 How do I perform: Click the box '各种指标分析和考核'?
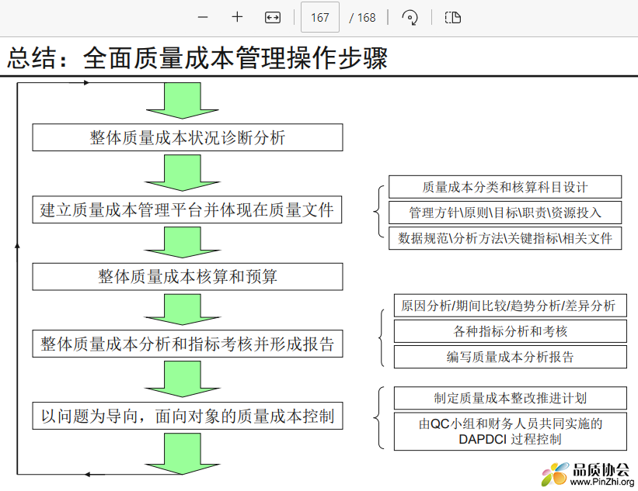(511, 331)
